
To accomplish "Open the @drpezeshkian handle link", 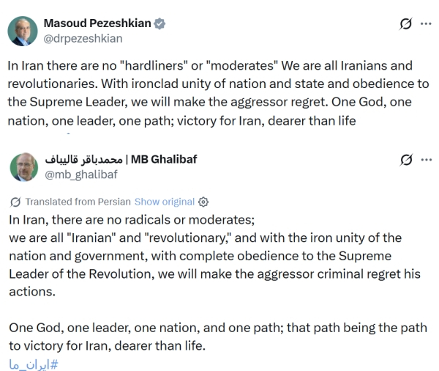I will (83, 38).
